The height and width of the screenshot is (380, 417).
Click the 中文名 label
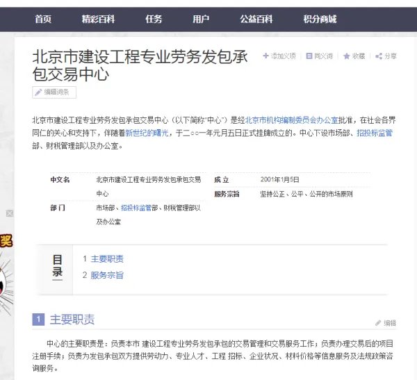click(x=60, y=180)
